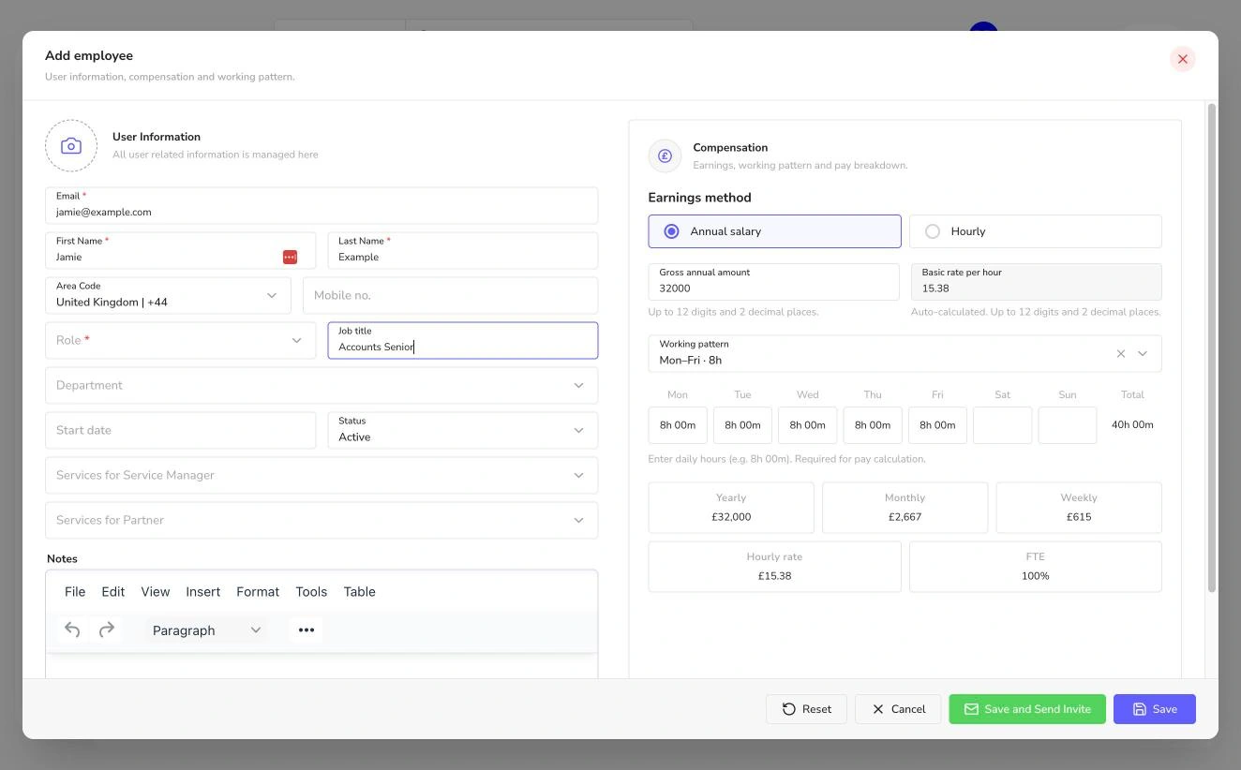Screen dimensions: 1241x770
Task: Edit Wednesday hours field
Action: (808, 425)
